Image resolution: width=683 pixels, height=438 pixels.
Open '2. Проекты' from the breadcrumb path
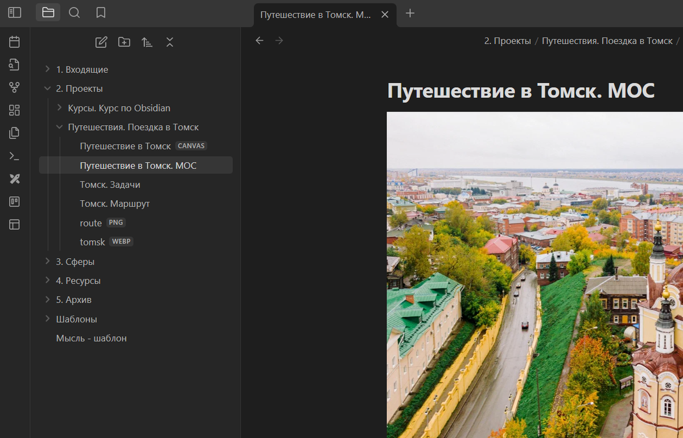pyautogui.click(x=507, y=40)
